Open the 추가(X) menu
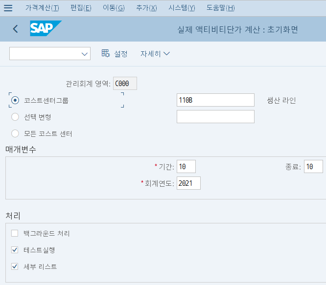The height and width of the screenshot is (285, 326). pyautogui.click(x=146, y=8)
